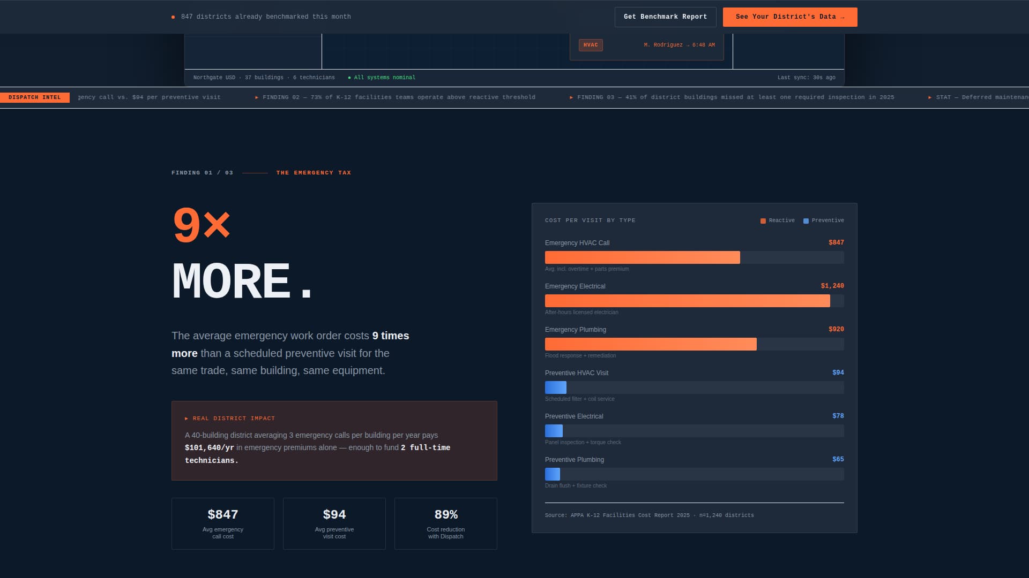Click the '$847' Emergency HVAC Call value in chart
This screenshot has width=1029, height=578.
(x=836, y=242)
